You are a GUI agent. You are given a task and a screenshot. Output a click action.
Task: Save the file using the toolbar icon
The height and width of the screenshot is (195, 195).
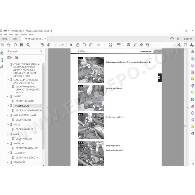2,45
